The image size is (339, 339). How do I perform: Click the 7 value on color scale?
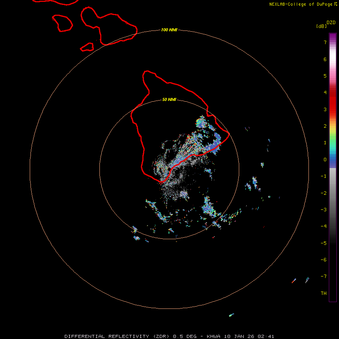click(325, 42)
